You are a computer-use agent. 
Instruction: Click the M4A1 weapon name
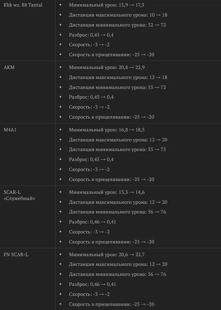tap(10, 130)
